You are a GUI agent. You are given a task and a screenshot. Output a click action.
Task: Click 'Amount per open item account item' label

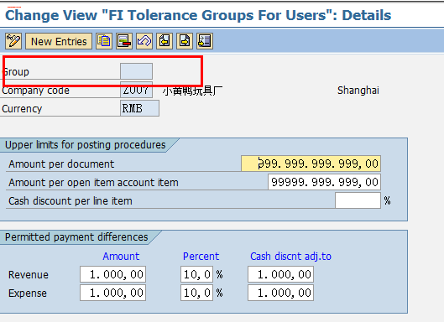click(93, 183)
